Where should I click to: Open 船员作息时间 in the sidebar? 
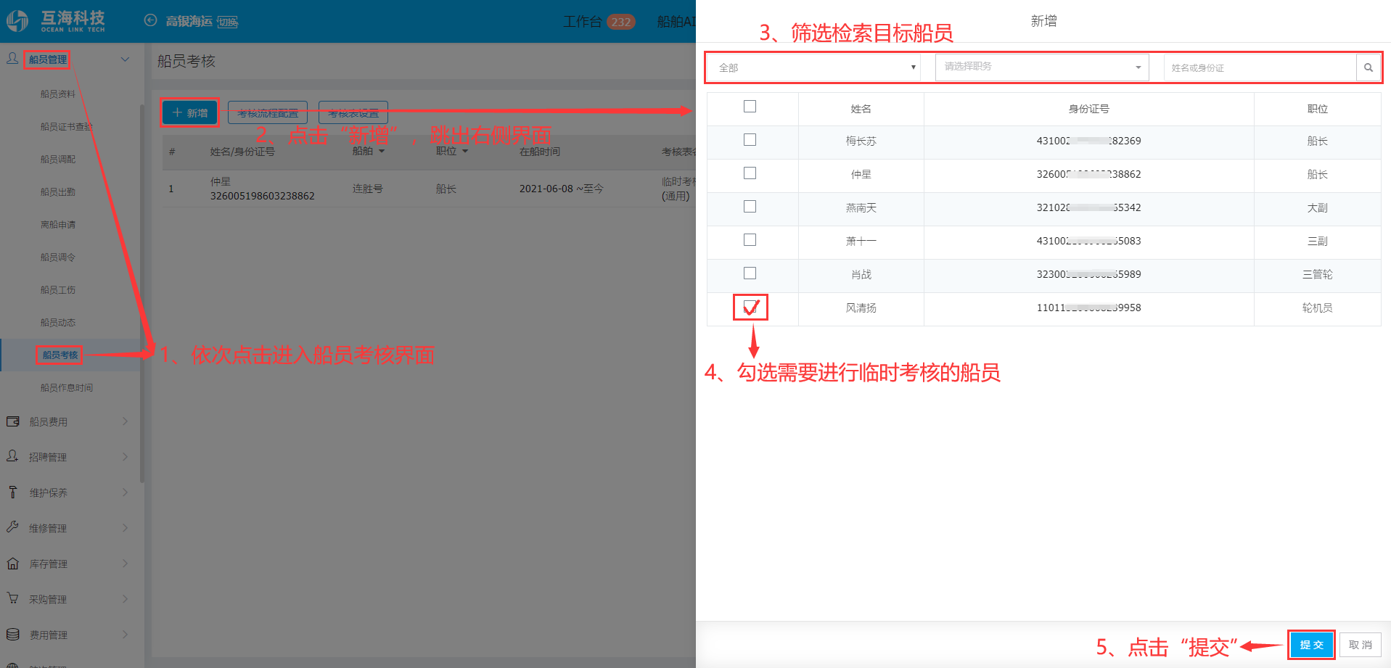[67, 388]
